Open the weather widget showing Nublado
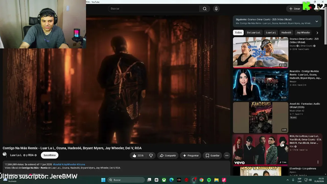Image resolution: width=327 pixels, height=184 pixels. point(10,180)
